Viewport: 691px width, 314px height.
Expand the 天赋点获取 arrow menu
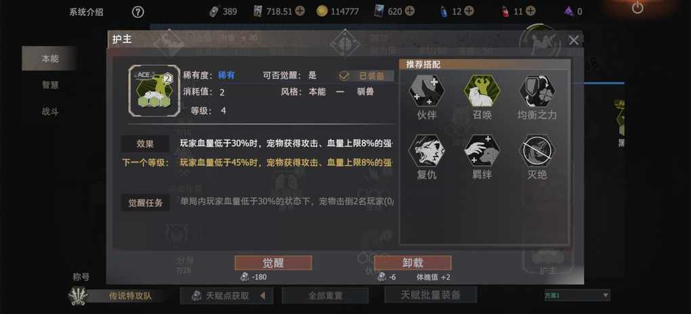263,296
